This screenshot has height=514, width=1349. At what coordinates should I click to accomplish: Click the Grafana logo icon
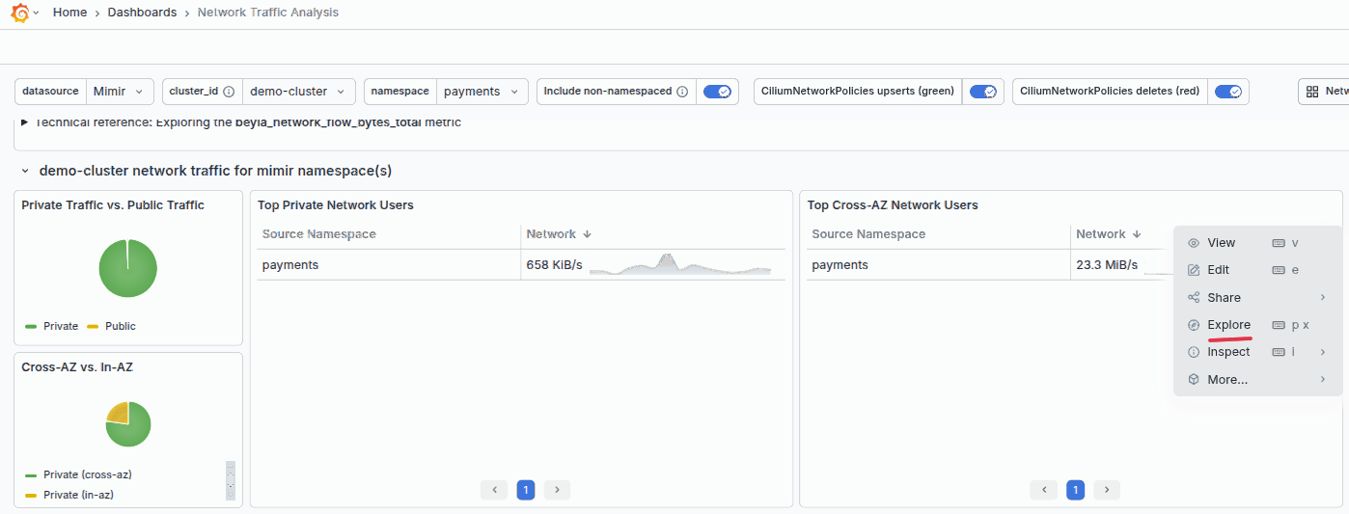click(19, 13)
